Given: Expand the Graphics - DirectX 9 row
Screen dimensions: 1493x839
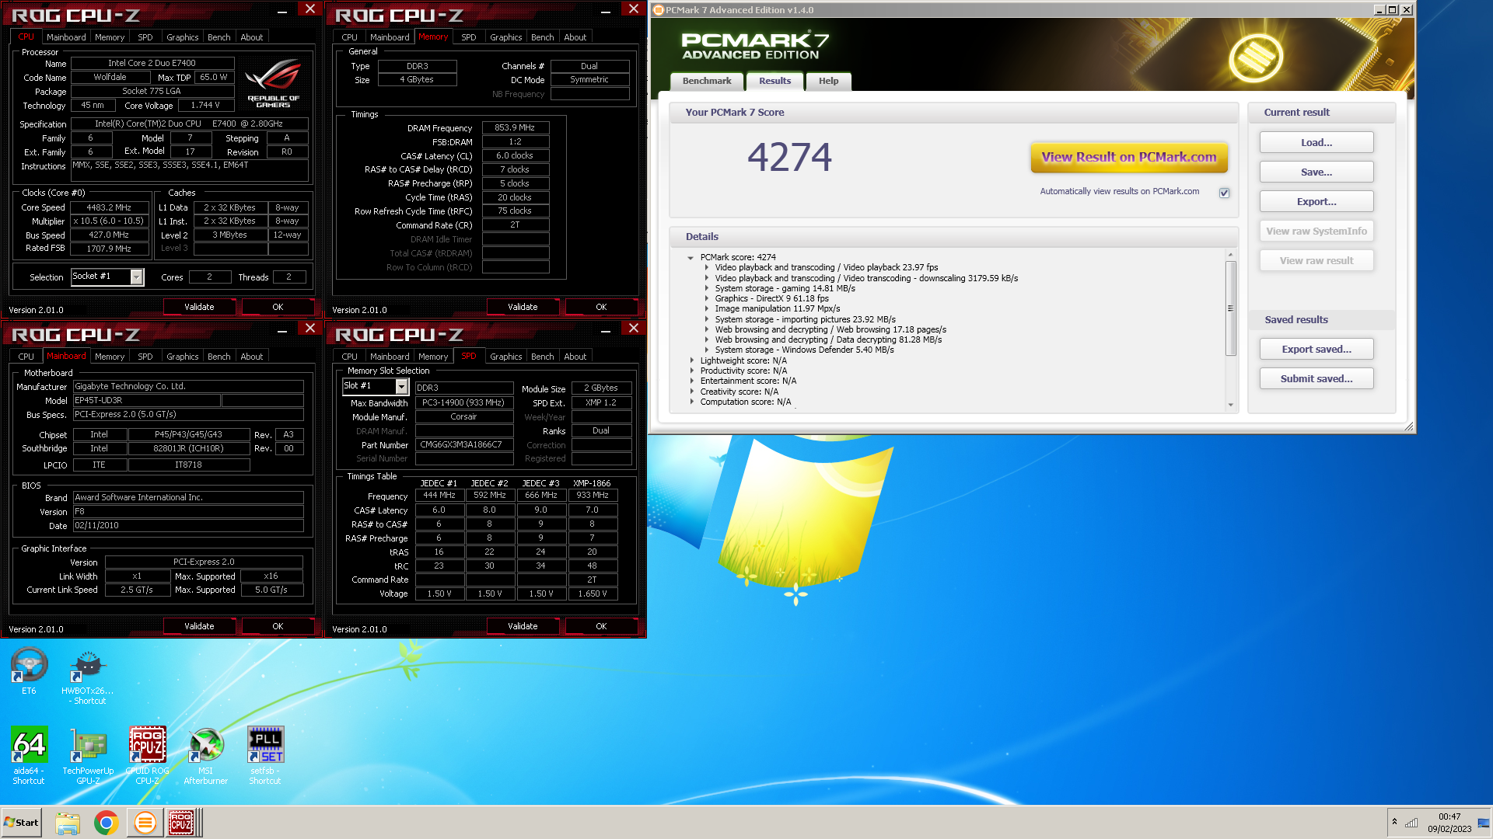Looking at the screenshot, I should [707, 298].
